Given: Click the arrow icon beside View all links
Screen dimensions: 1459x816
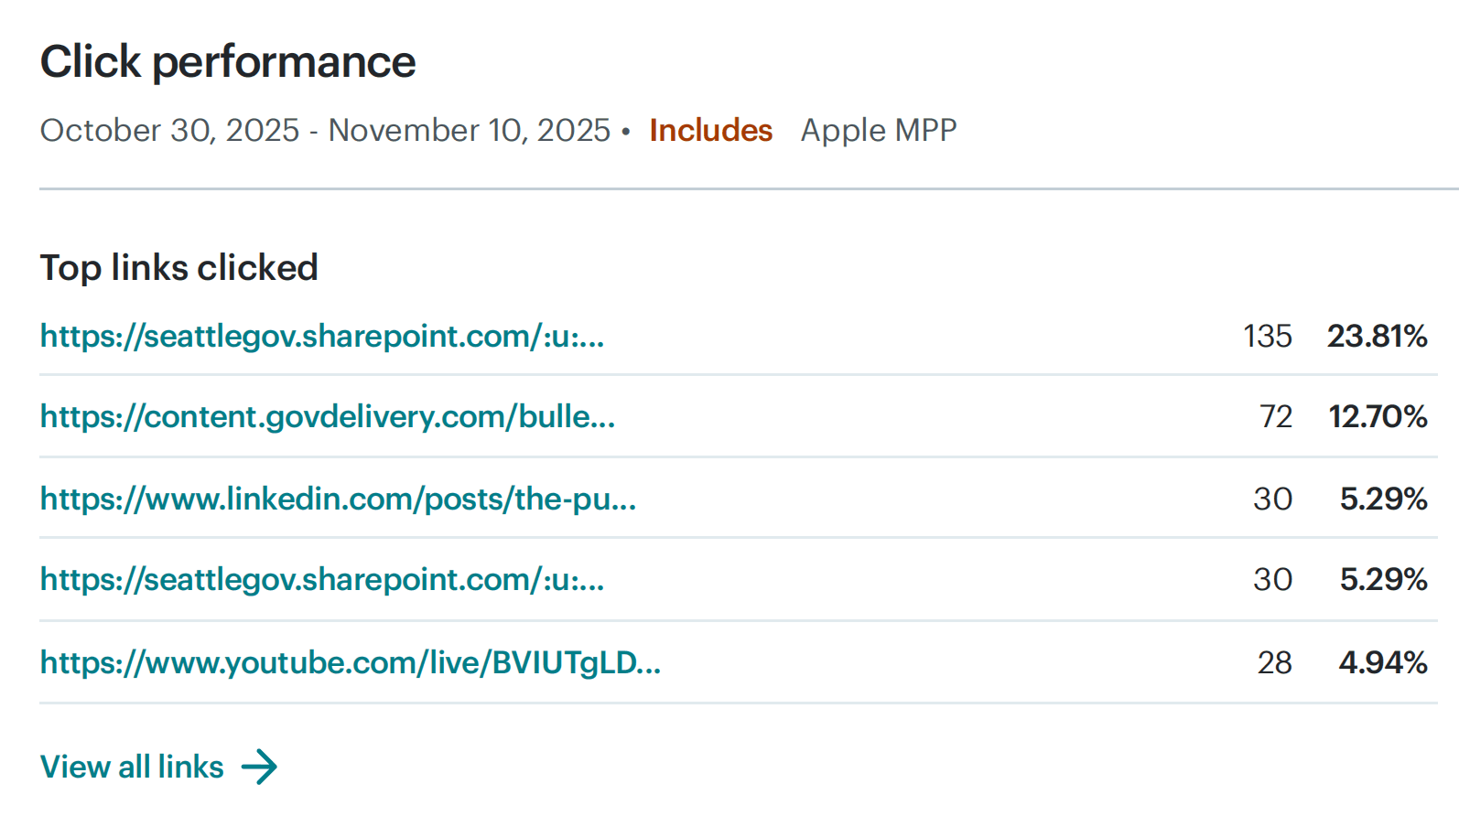Looking at the screenshot, I should pos(260,767).
